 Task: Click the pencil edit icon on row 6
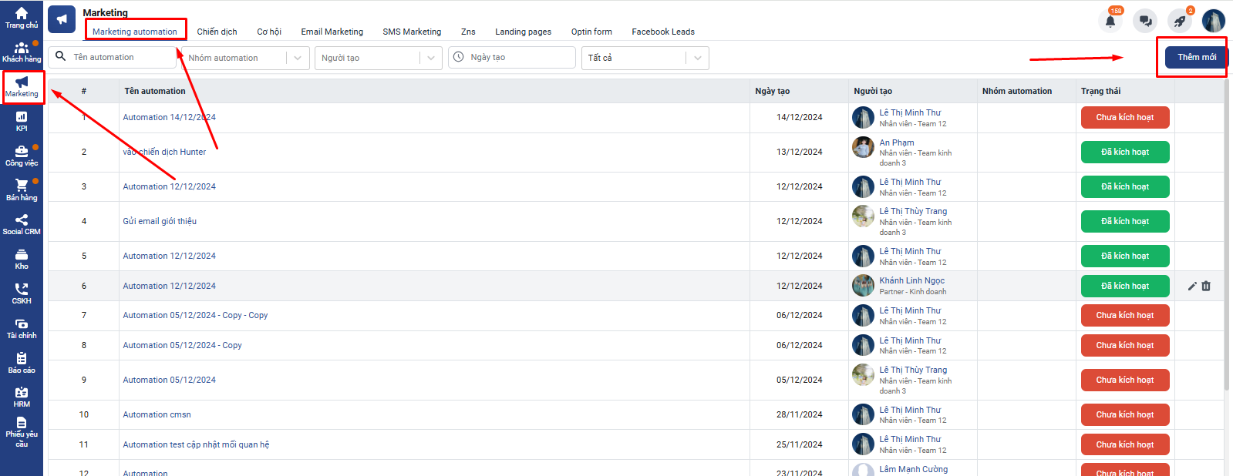pos(1192,286)
